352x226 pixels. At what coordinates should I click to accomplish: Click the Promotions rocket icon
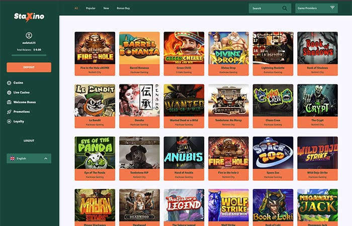(9, 111)
